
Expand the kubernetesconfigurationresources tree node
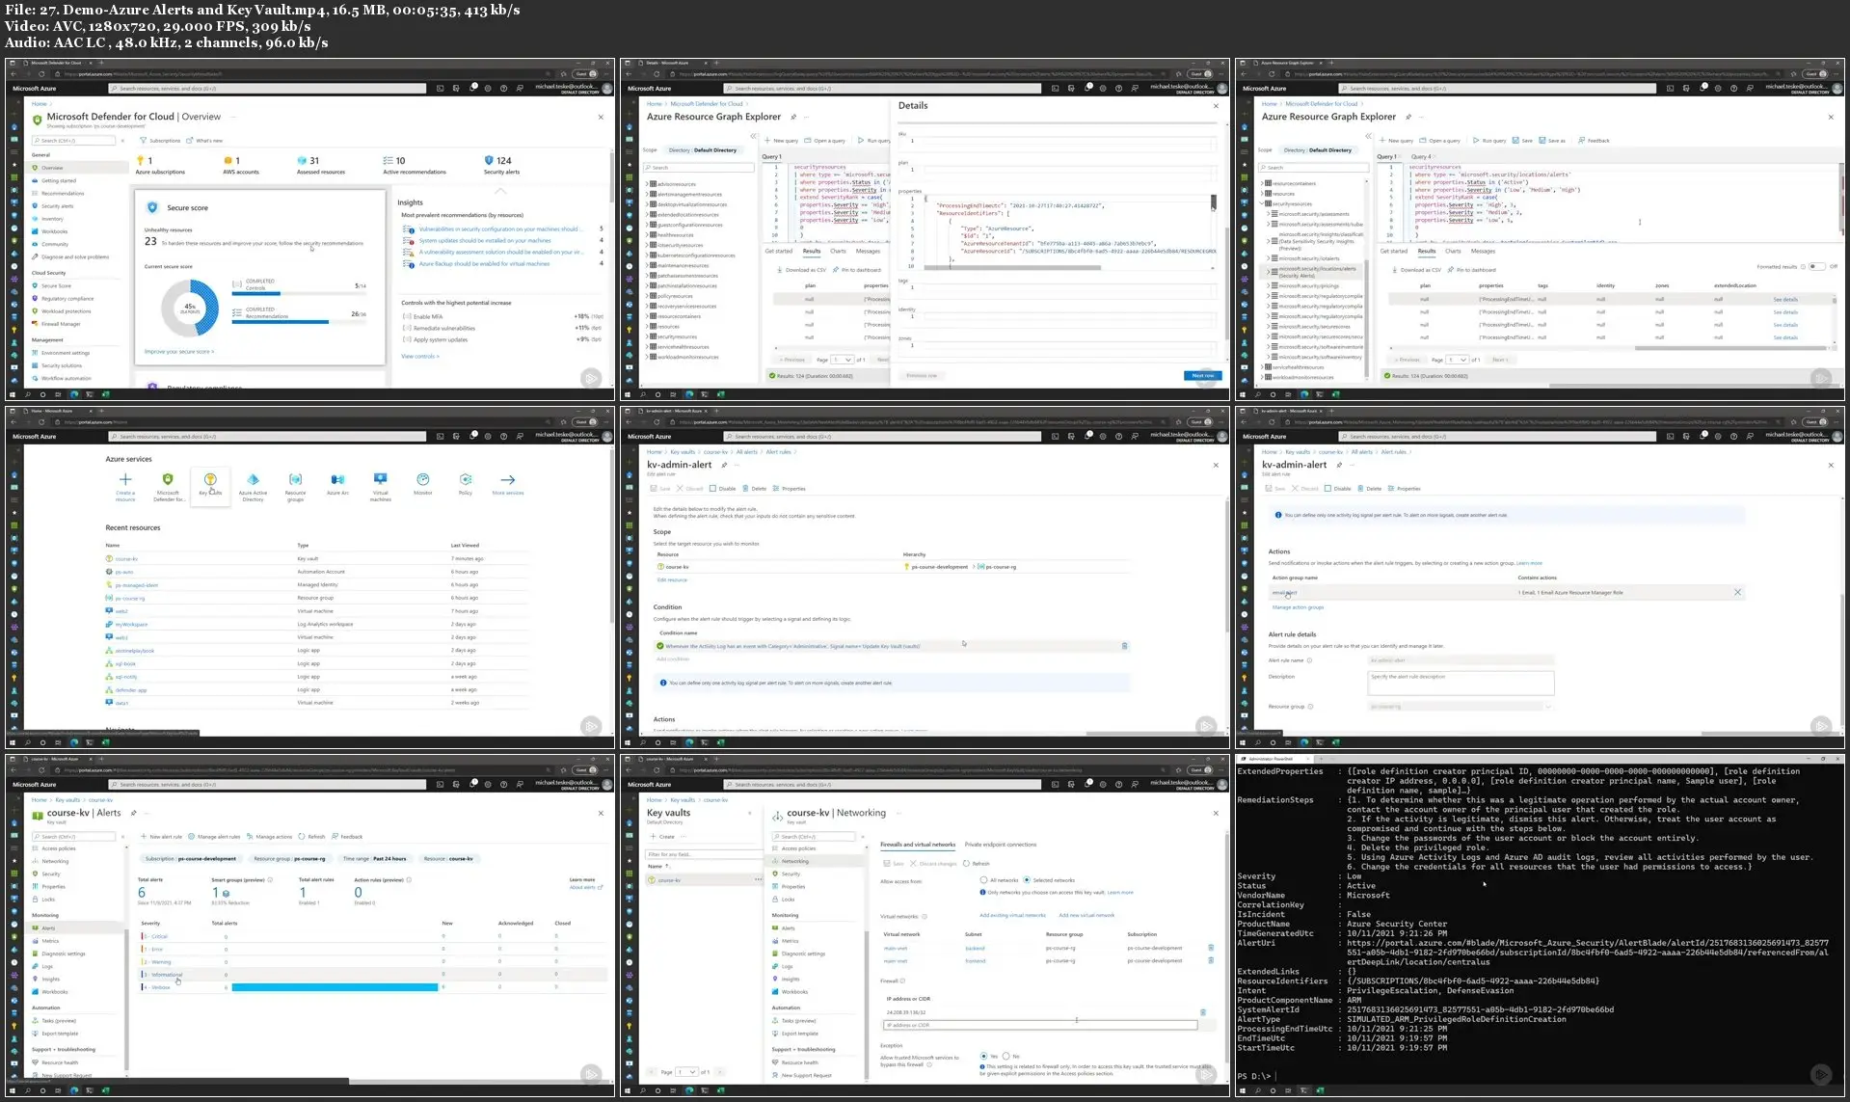click(647, 255)
